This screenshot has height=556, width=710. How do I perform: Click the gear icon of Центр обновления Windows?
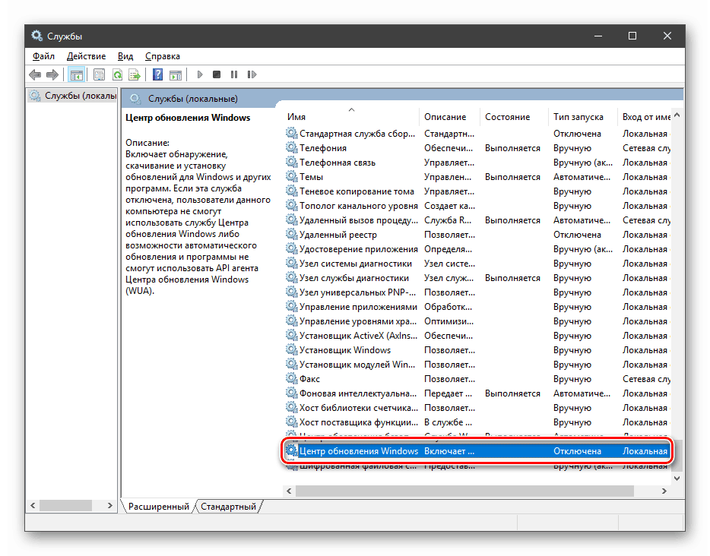[292, 450]
